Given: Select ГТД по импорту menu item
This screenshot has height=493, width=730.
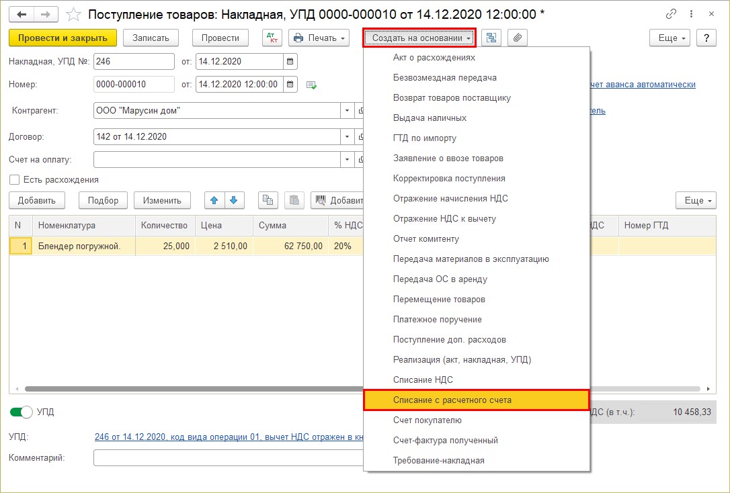Looking at the screenshot, I should pyautogui.click(x=477, y=138).
